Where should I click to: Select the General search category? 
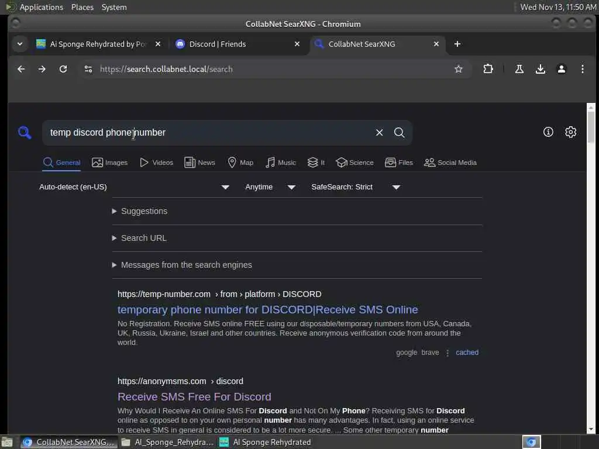[61, 163]
